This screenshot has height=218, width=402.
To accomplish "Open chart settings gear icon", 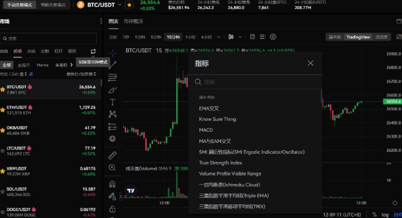I will click(273, 37).
